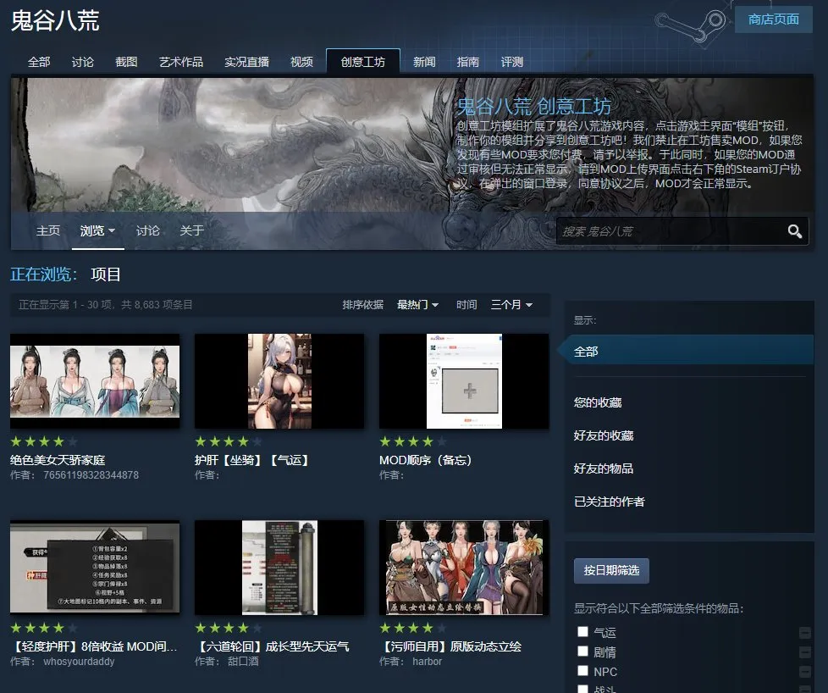828x693 pixels.
Task: Click author name whosyourdaddy
Action: [x=79, y=662]
